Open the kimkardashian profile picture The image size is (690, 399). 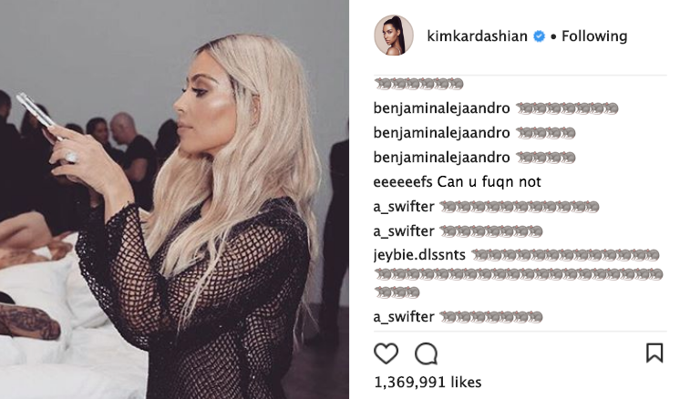(394, 36)
